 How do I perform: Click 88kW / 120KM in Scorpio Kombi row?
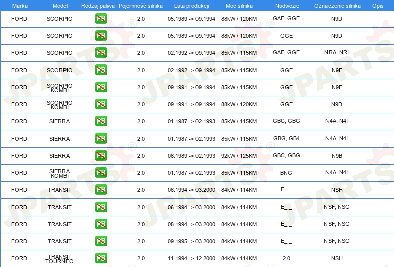click(x=239, y=104)
